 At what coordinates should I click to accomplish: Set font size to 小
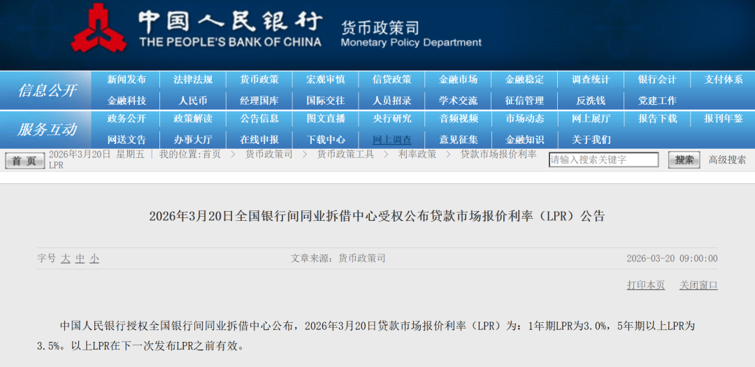pyautogui.click(x=94, y=259)
